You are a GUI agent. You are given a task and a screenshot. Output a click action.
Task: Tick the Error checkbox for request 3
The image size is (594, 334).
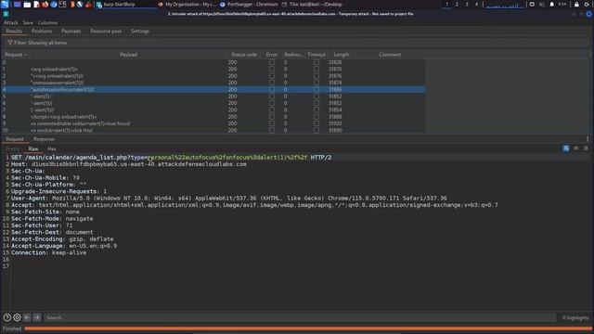point(272,83)
